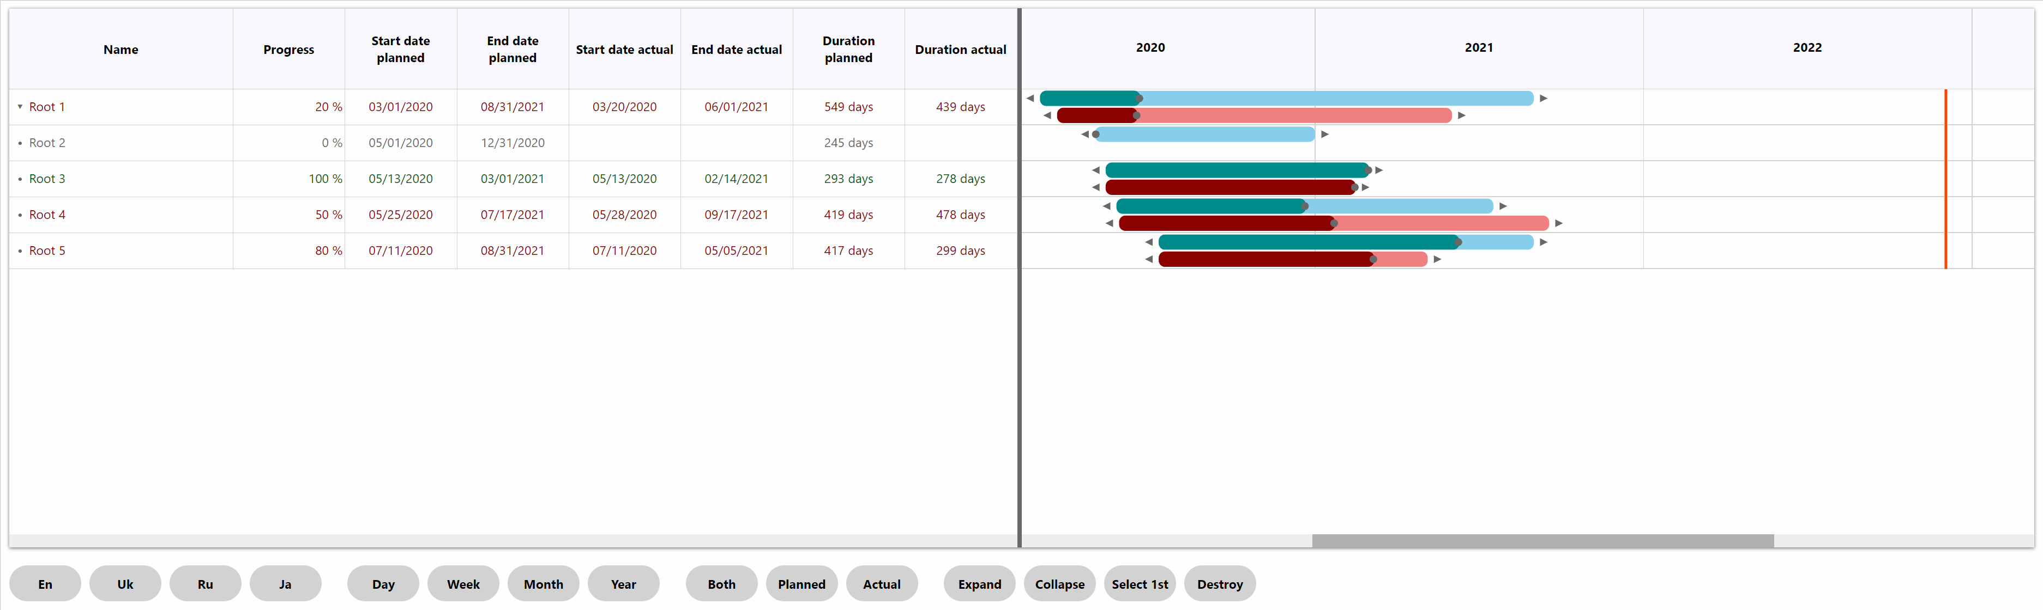This screenshot has height=610, width=2043.
Task: Click left arrow handle of Root 1 planned bar
Action: [1030, 98]
